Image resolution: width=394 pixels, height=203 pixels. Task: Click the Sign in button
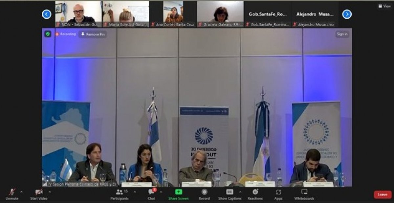tap(342, 34)
